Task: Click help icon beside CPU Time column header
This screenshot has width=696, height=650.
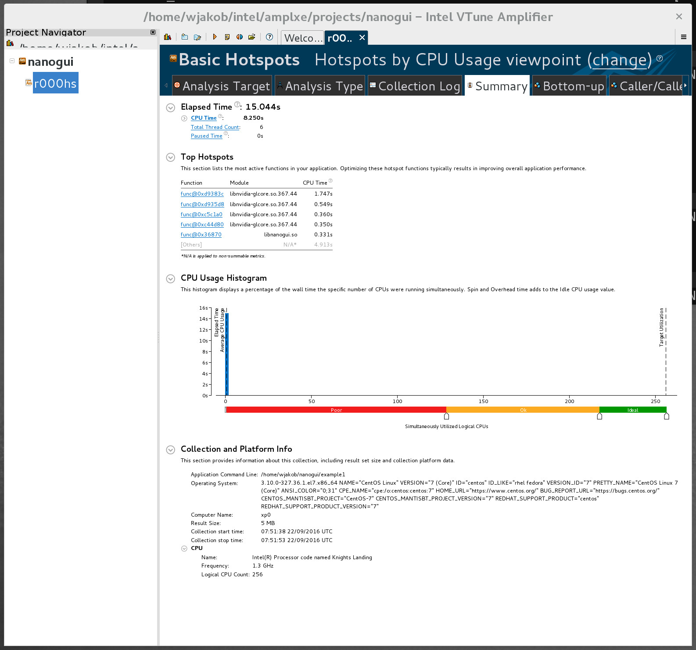Action: tap(330, 181)
